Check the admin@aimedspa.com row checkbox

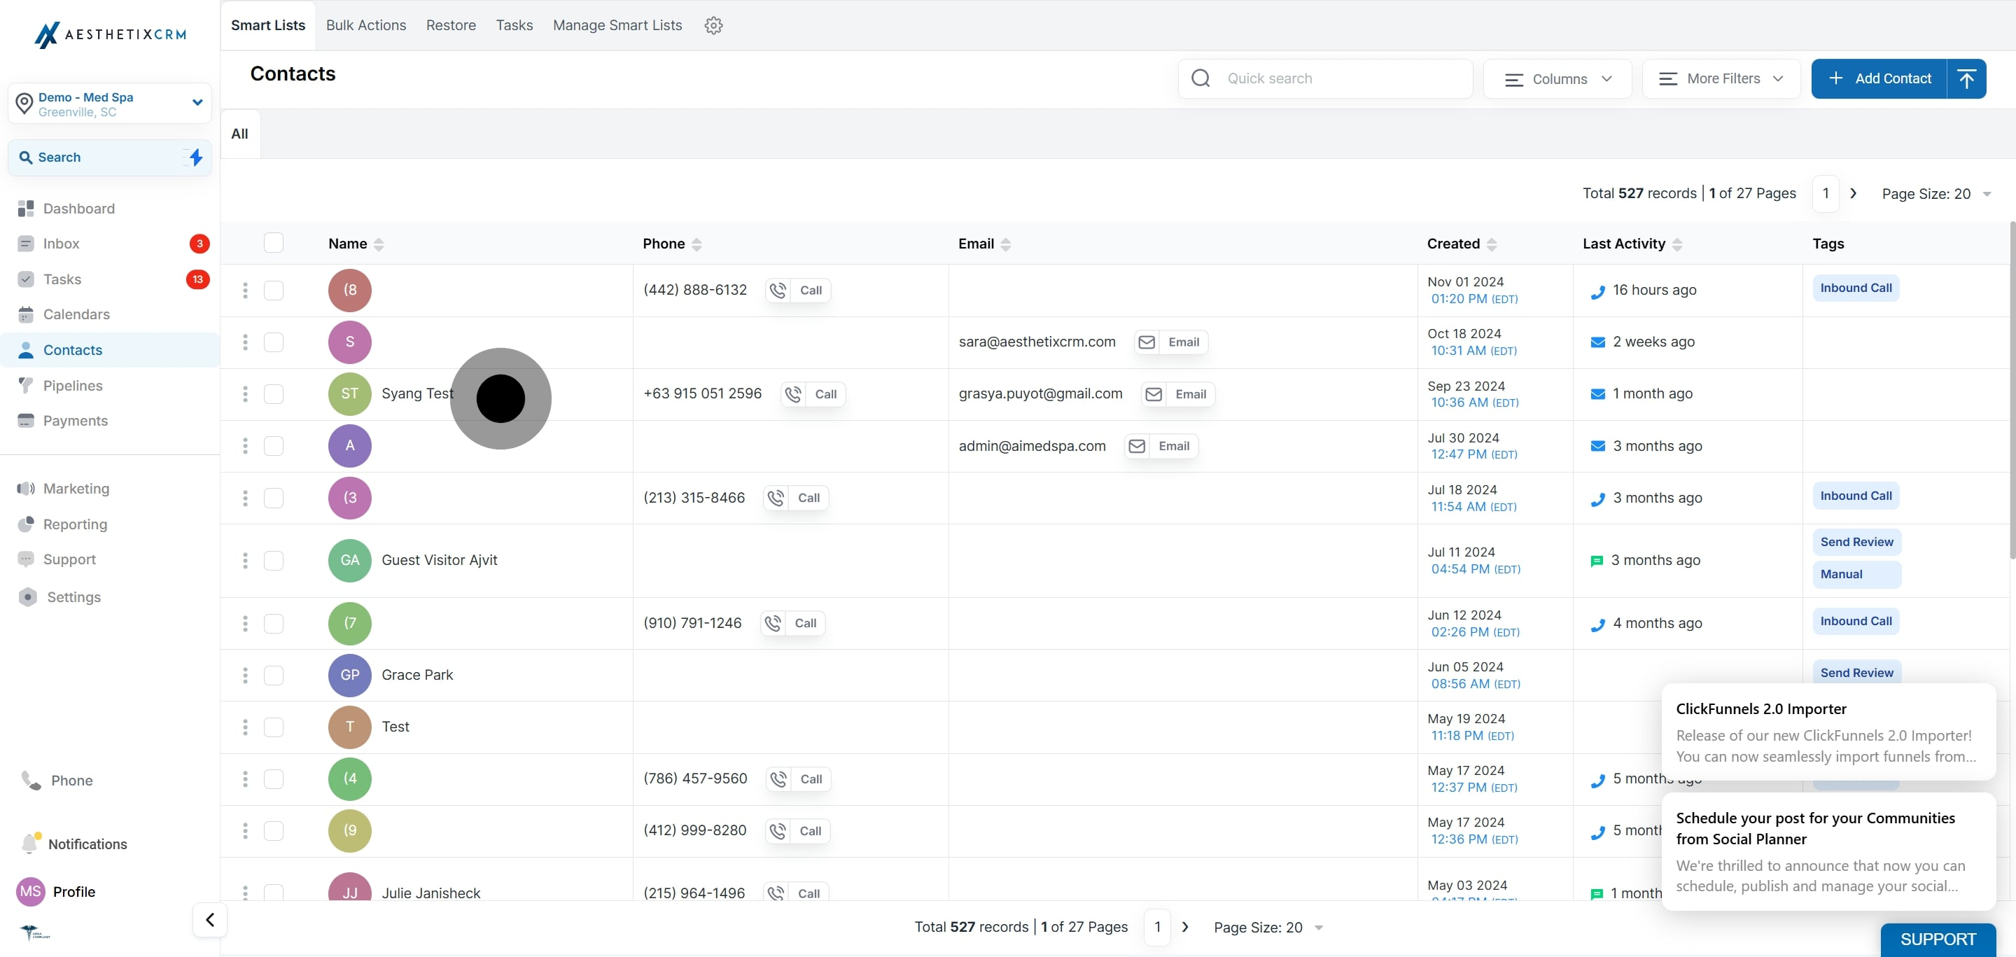273,446
